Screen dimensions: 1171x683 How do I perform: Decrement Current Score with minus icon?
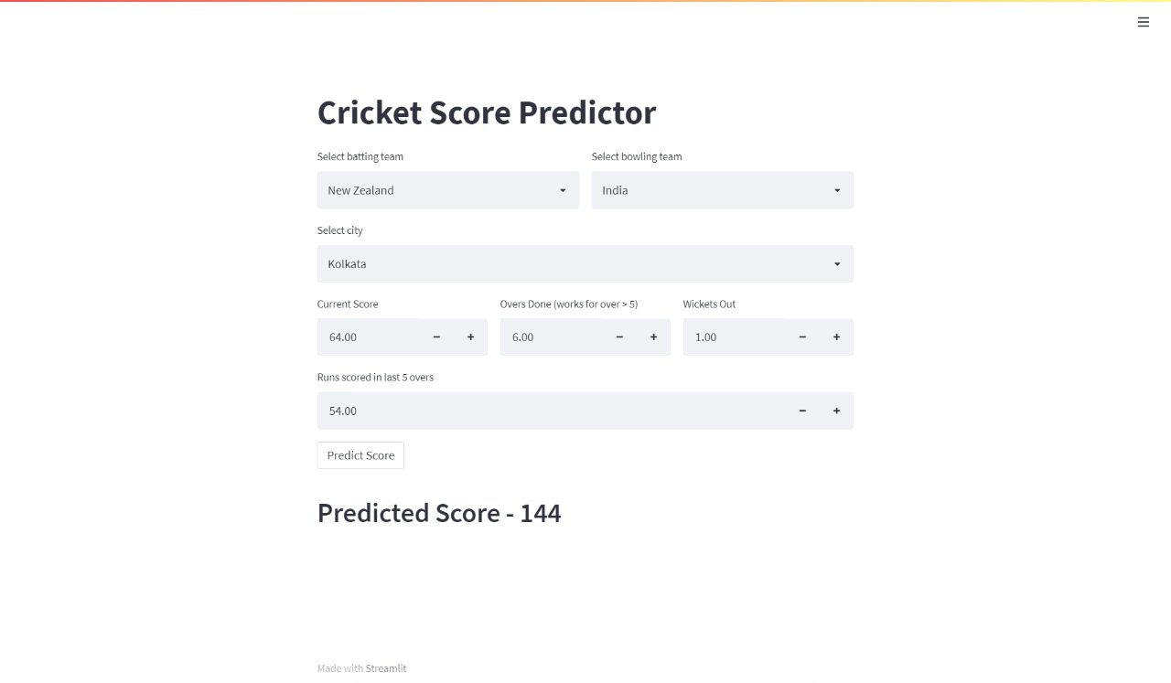436,336
